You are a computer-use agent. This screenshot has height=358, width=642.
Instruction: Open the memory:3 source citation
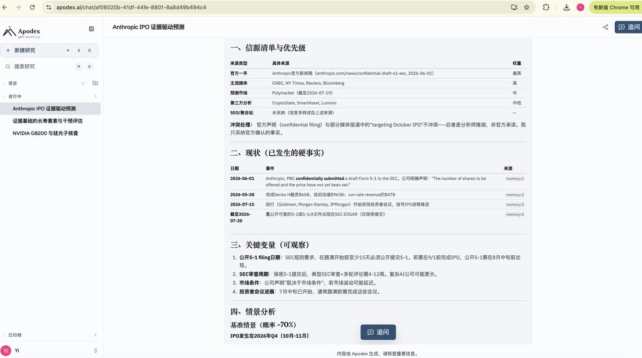coord(515,204)
